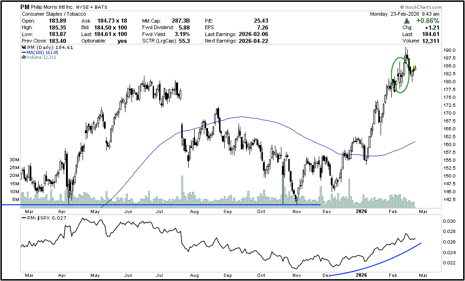The width and height of the screenshot is (465, 281).
Task: Click the Optionable value 'yes'
Action: pos(122,41)
